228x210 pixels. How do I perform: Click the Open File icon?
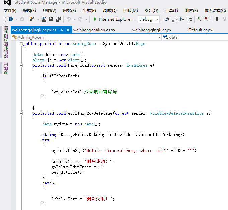pos(44,19)
